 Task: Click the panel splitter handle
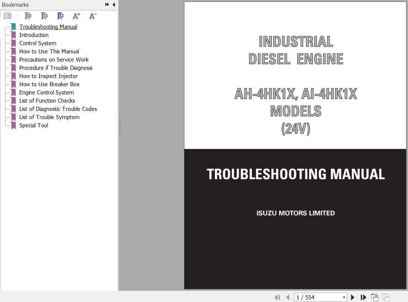tap(119, 125)
